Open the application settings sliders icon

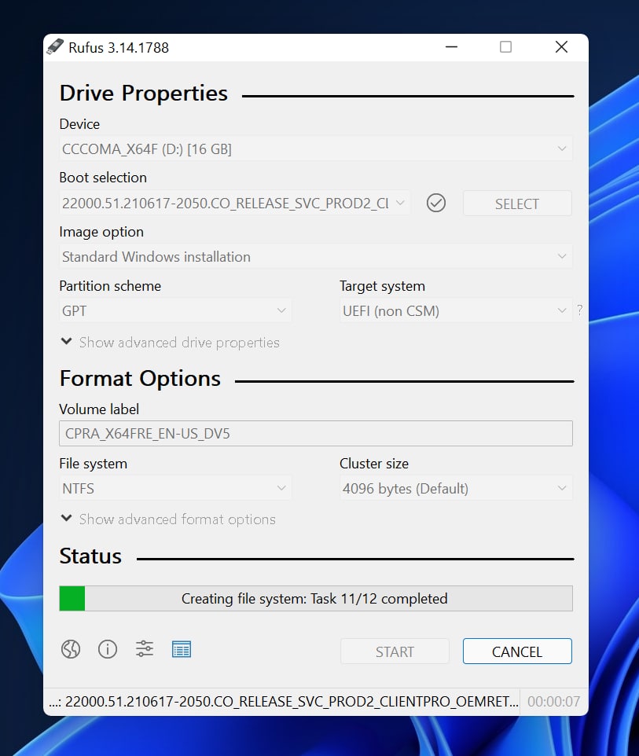(145, 649)
